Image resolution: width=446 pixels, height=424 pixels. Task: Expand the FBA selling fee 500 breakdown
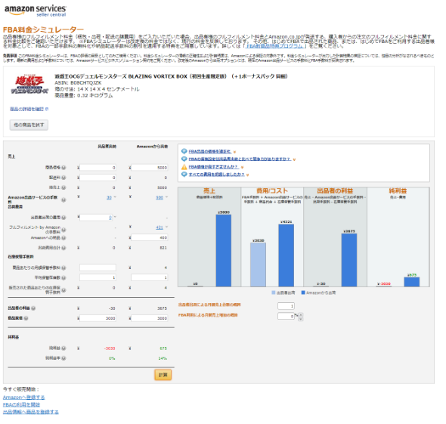pos(166,197)
